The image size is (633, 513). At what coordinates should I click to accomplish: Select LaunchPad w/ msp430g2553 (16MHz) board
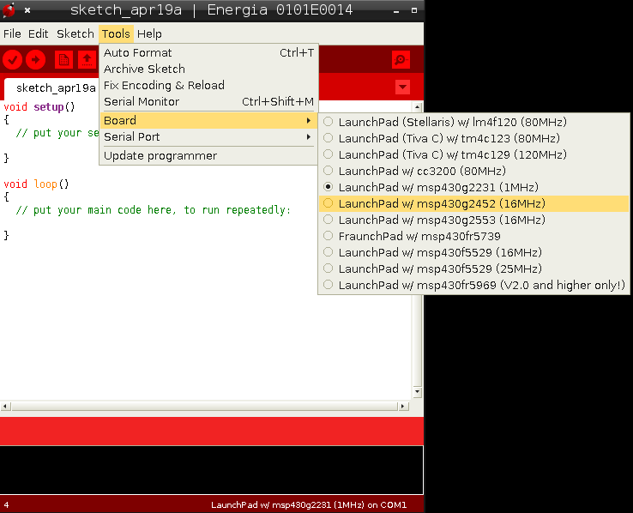(x=473, y=220)
